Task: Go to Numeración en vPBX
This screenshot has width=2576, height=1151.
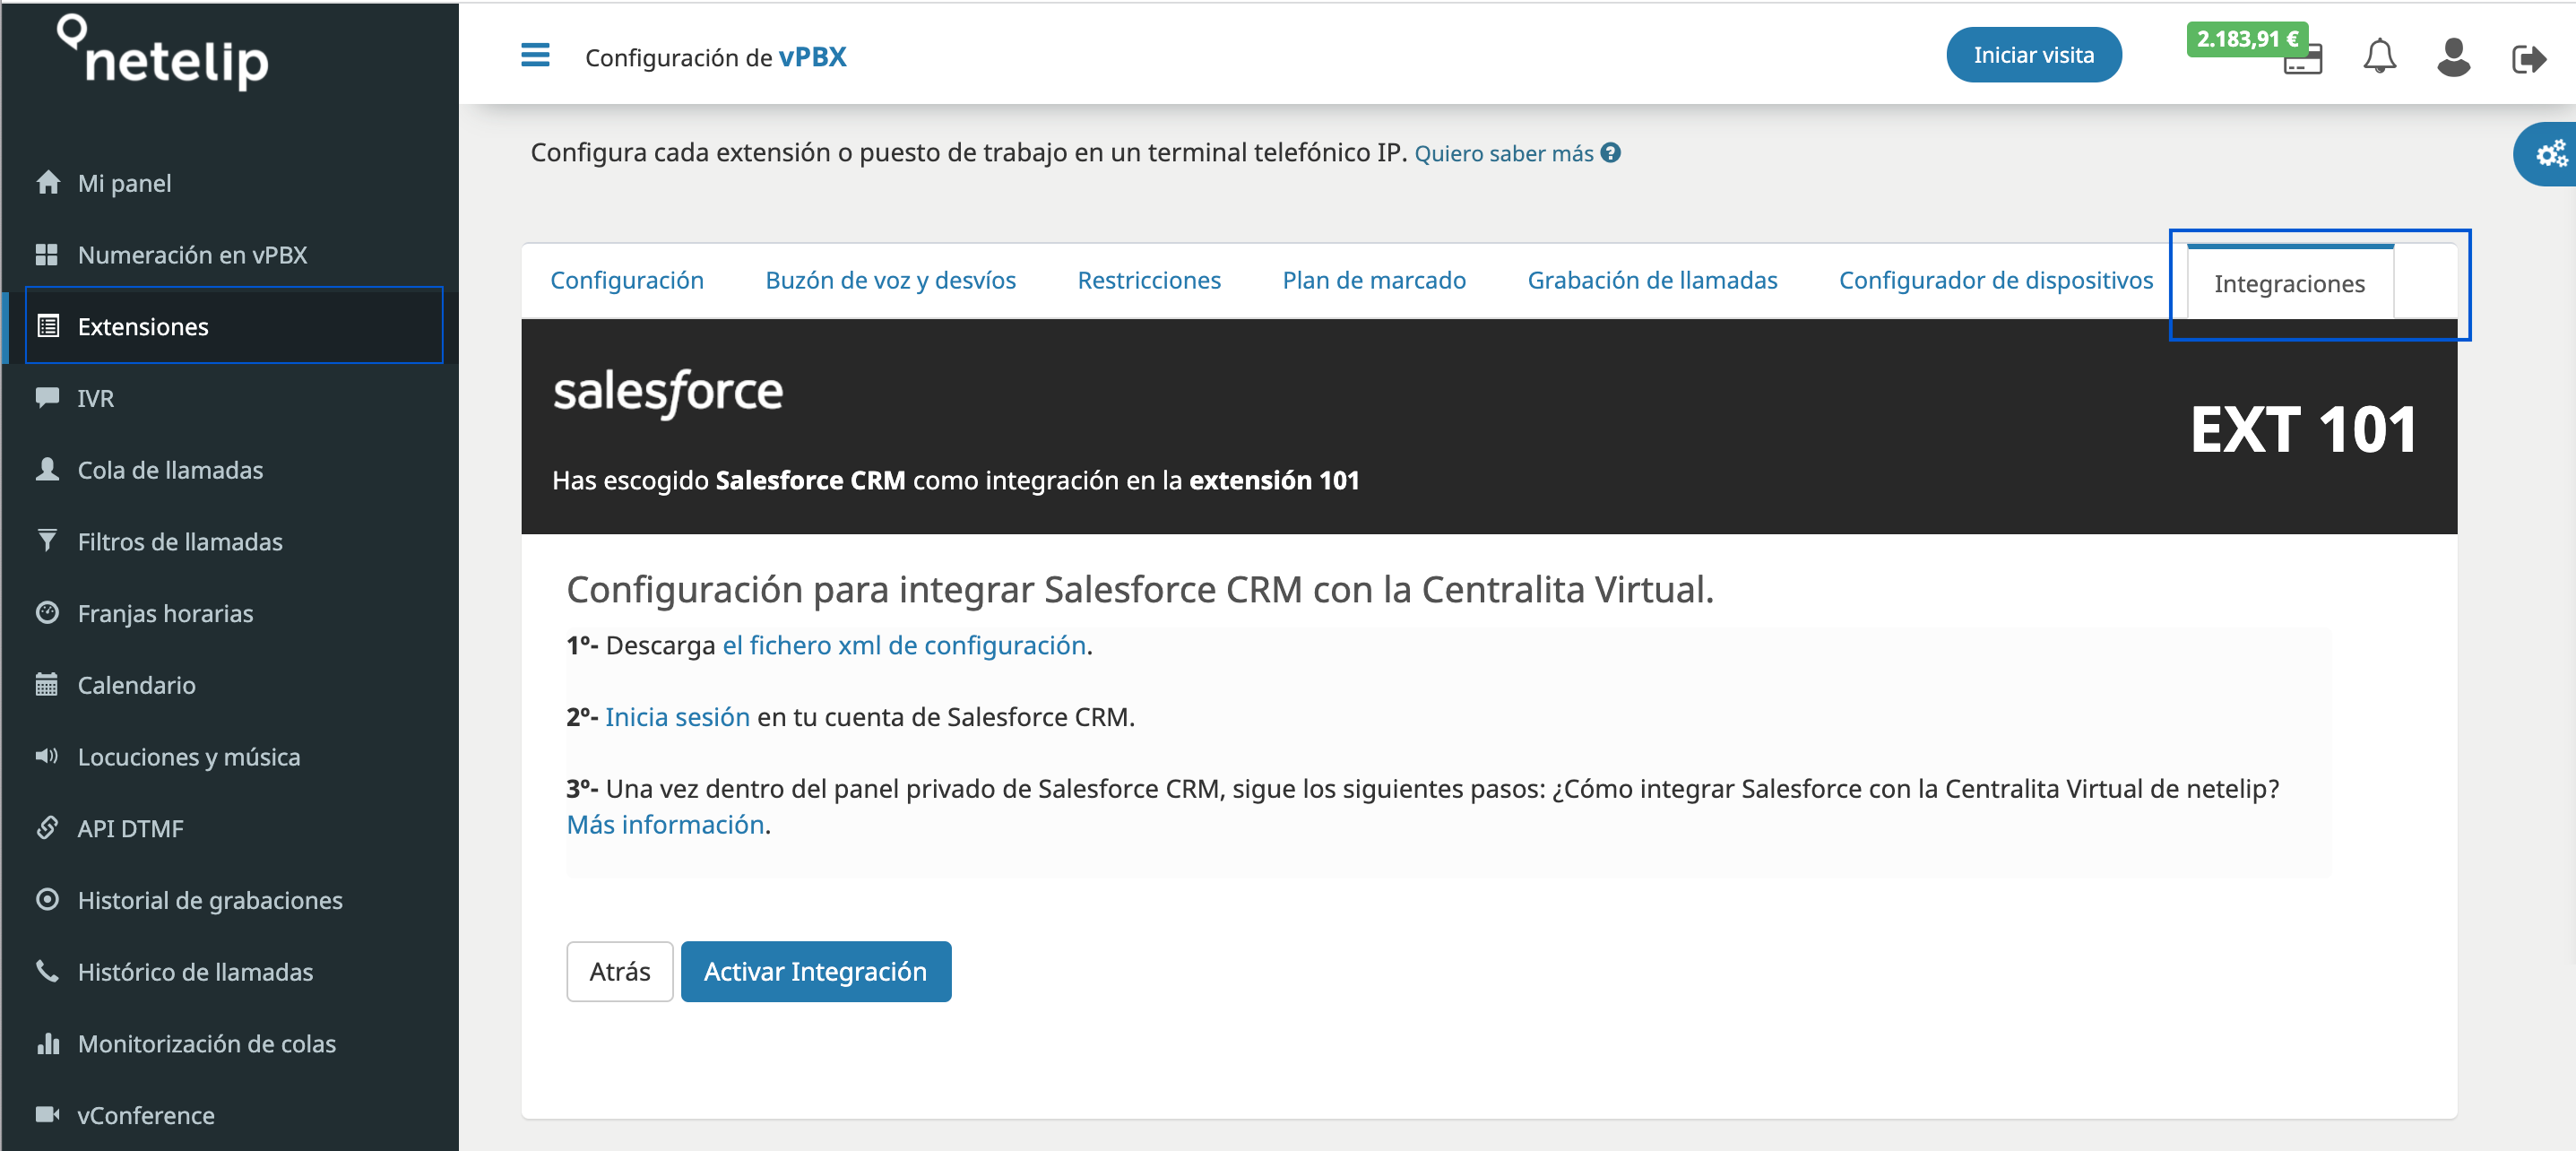Action: [193, 255]
